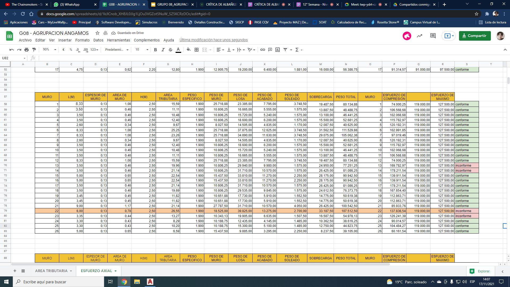Star this spreadsheet document
510x287 pixels.
(x=97, y=33)
